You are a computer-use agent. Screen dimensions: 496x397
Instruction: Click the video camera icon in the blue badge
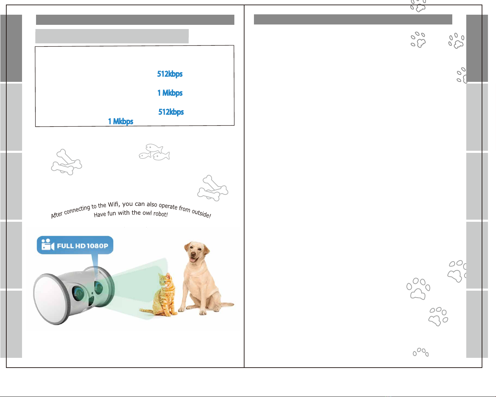point(48,244)
